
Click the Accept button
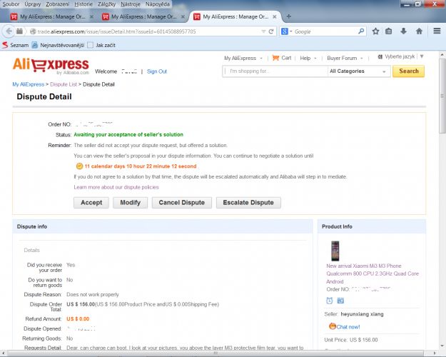click(91, 203)
